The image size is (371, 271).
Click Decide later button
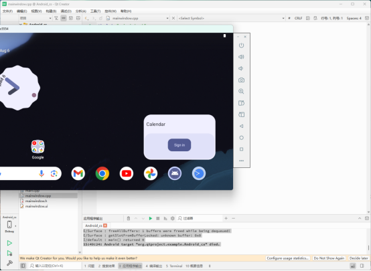point(359,258)
